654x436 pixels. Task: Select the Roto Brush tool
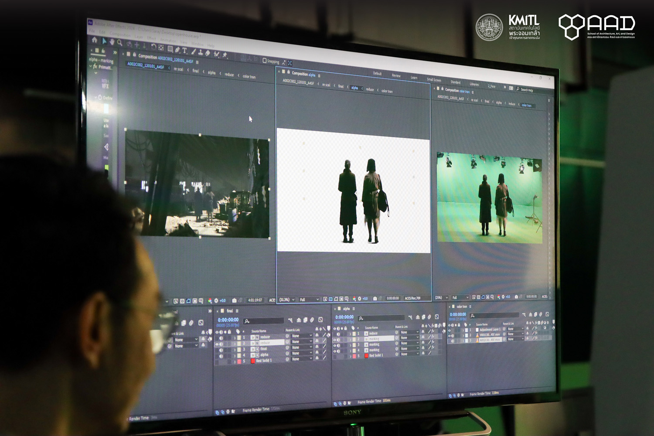pyautogui.click(x=216, y=54)
